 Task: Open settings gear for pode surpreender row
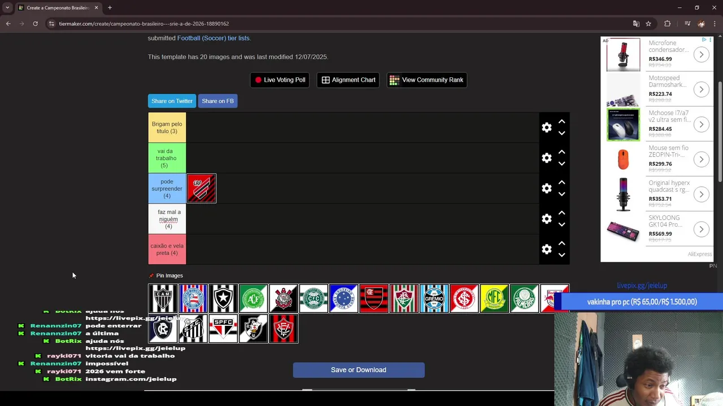[x=546, y=188]
